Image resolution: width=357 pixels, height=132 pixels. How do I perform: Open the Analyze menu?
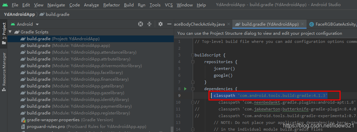91,5
